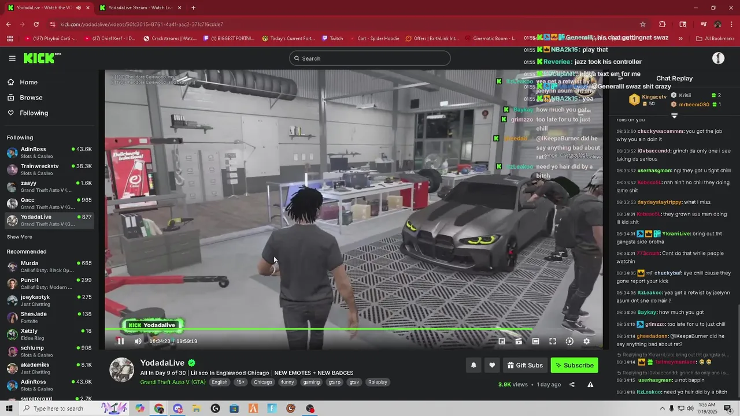Open akademiks channel under Recommended
Screen dimensions: 740x416
pos(49,368)
